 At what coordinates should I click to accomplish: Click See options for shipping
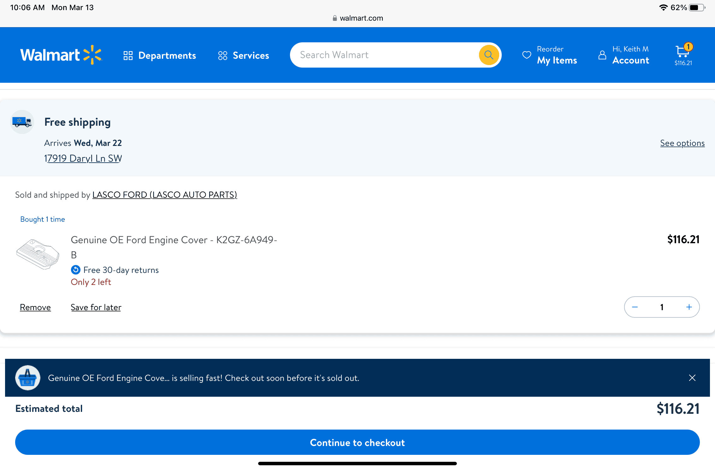683,143
